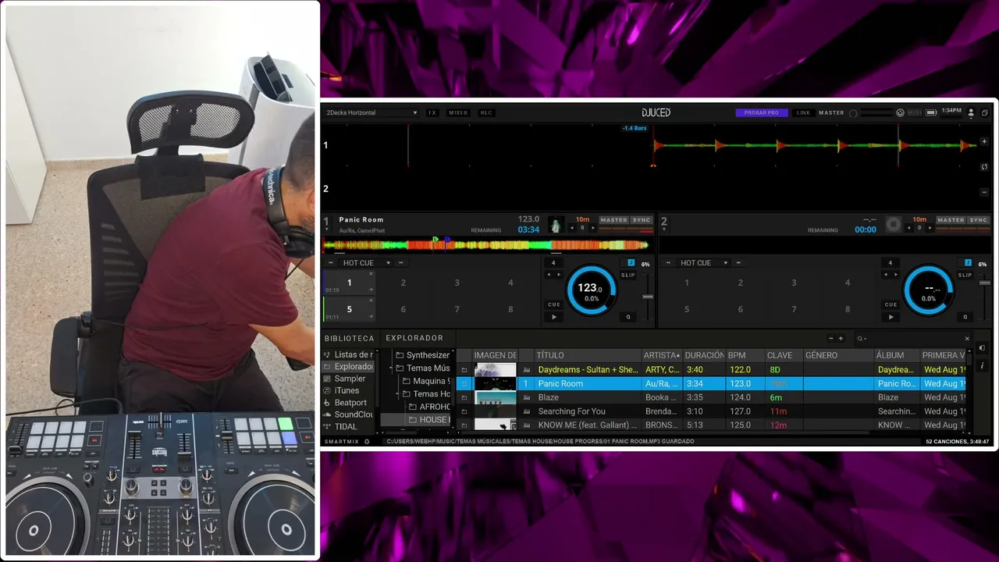Click the deck 1 track overview waveform
The width and height of the screenshot is (999, 562).
[x=485, y=245]
